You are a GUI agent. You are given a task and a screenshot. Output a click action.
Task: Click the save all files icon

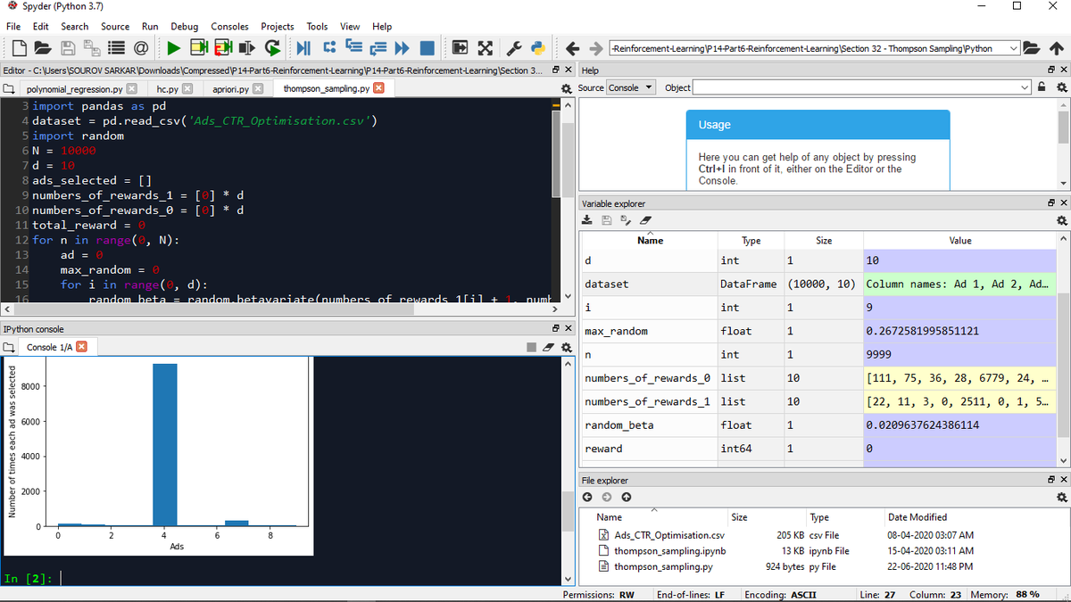click(91, 48)
